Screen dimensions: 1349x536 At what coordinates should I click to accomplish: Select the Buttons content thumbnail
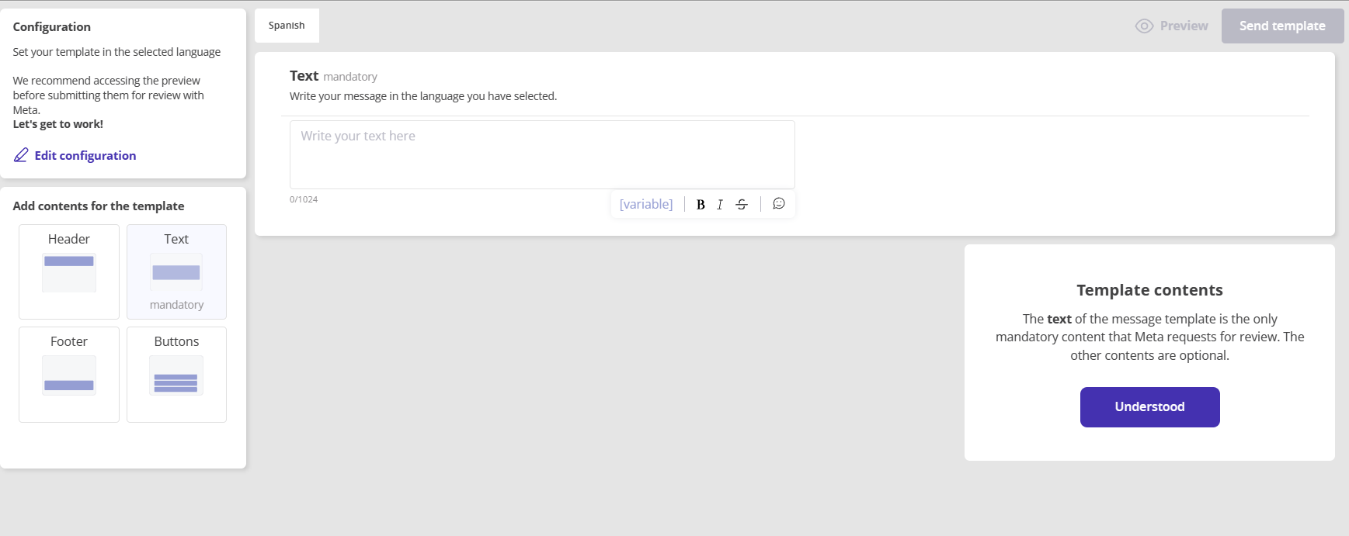tap(176, 375)
